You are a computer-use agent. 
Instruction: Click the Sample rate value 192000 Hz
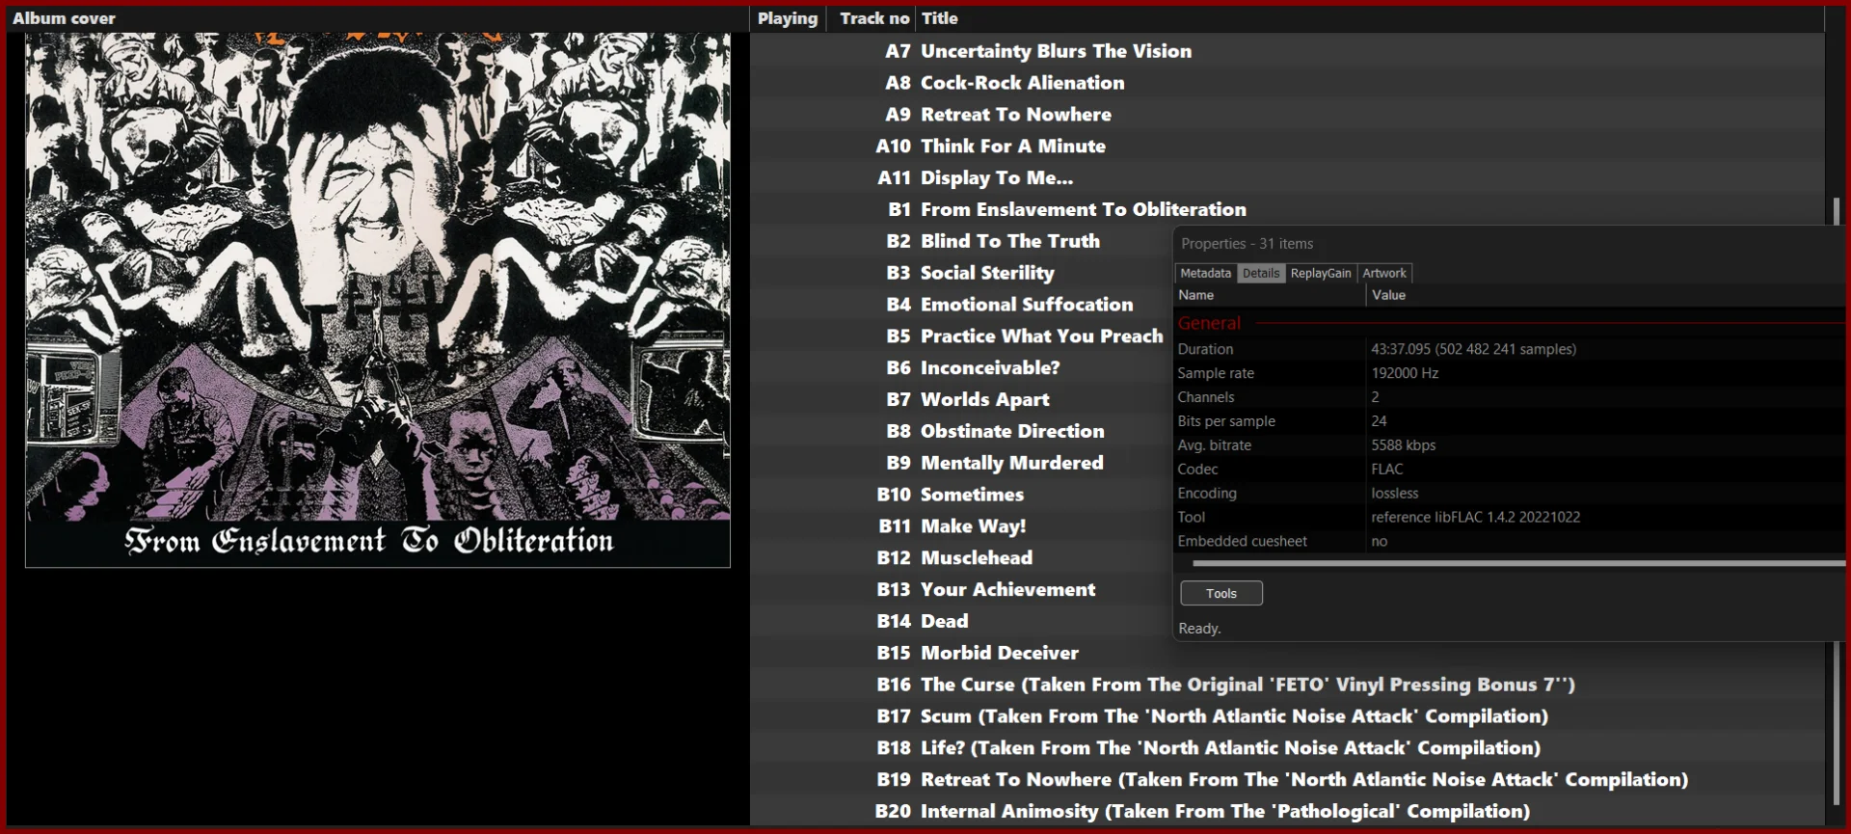click(x=1405, y=373)
